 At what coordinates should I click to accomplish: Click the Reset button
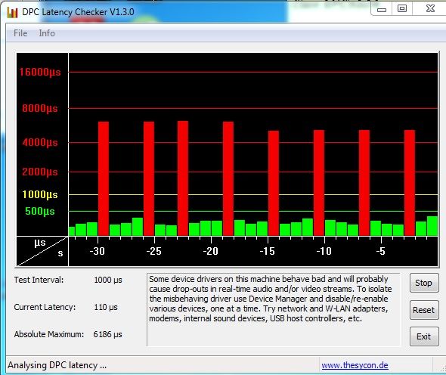[424, 310]
